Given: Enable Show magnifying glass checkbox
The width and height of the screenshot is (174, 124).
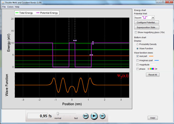Looking at the screenshot, I should click(x=136, y=32).
